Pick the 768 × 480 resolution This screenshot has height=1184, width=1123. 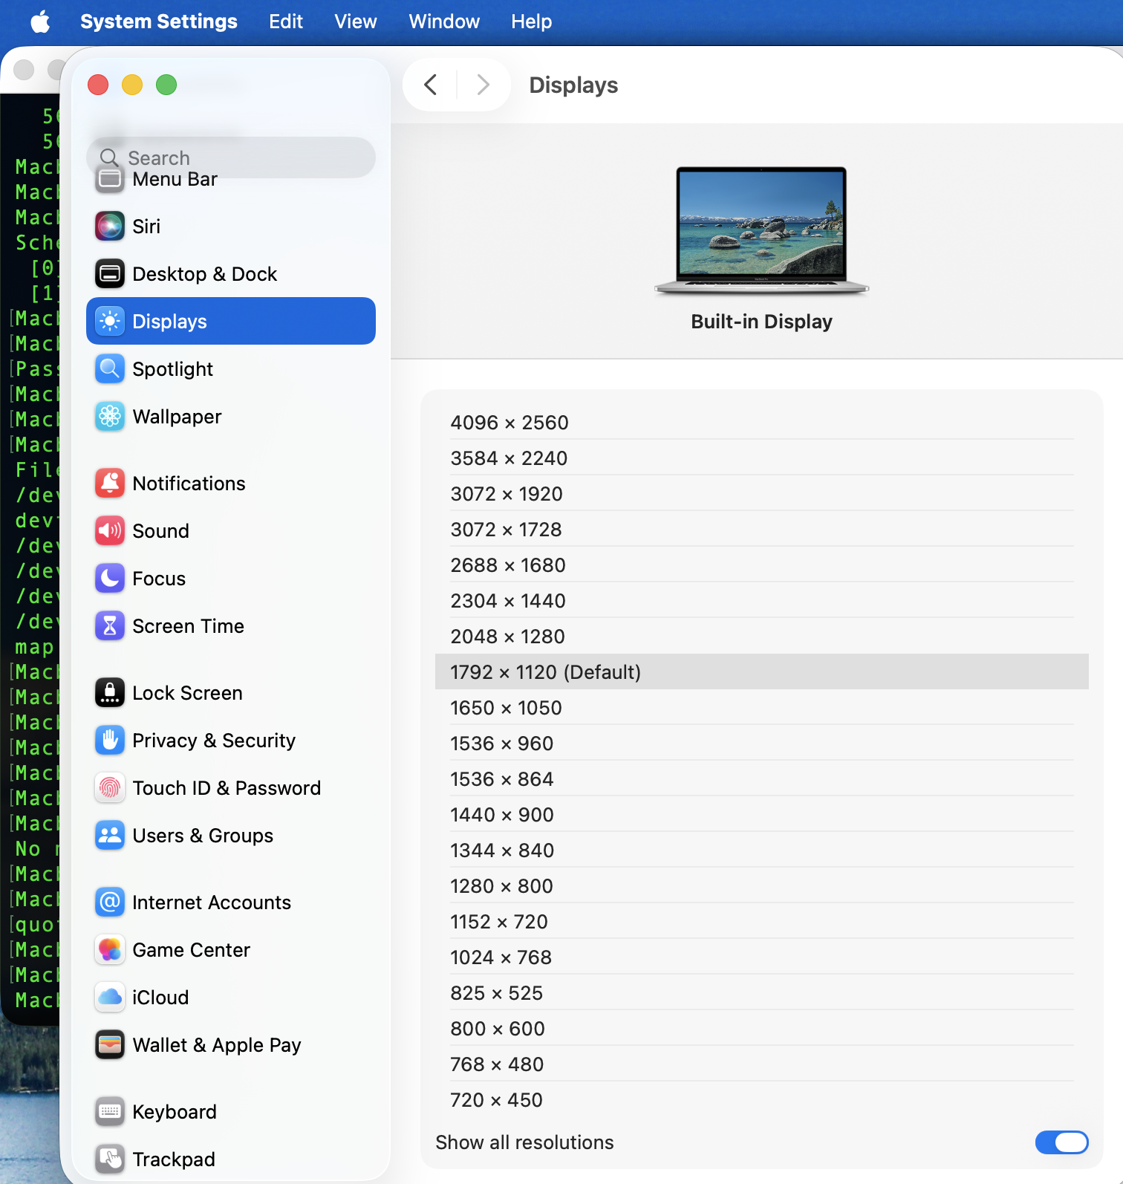[762, 1064]
